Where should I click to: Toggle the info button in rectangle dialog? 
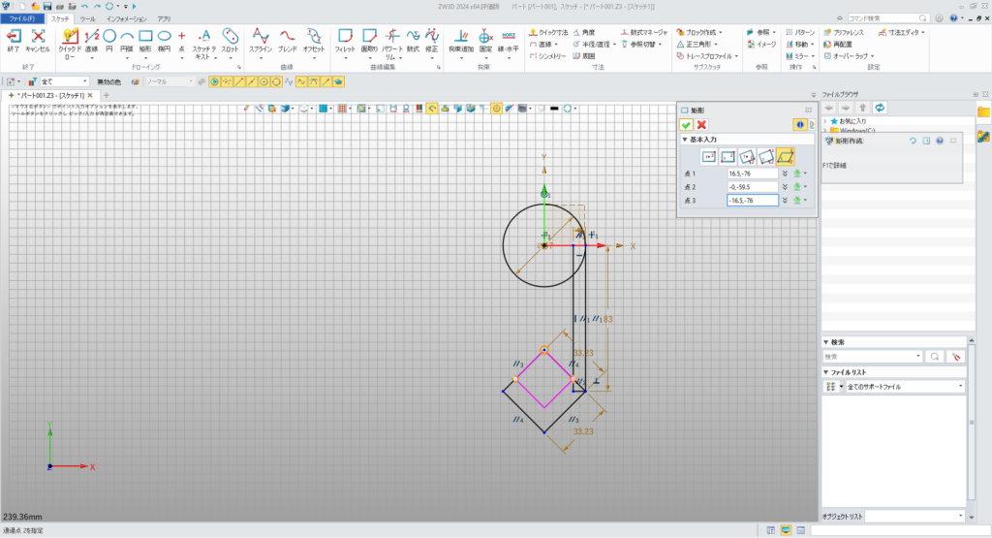tap(799, 125)
